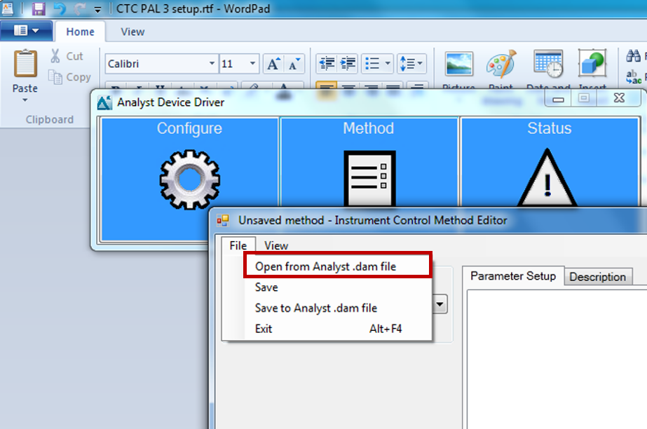
Task: Choose Open from Analyst .dam file
Action: 338,266
